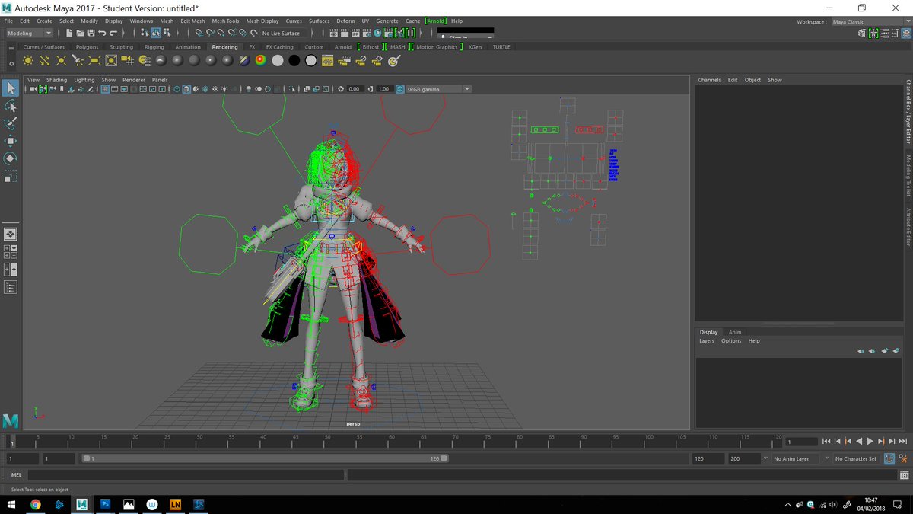Viewport: 913px width, 514px height.
Task: Click the new scene file icon
Action: coord(69,33)
